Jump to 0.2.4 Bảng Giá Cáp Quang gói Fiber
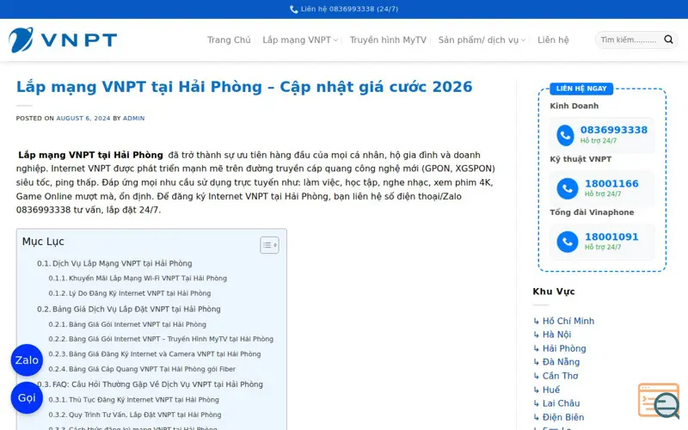The image size is (688, 430). pyautogui.click(x=142, y=369)
